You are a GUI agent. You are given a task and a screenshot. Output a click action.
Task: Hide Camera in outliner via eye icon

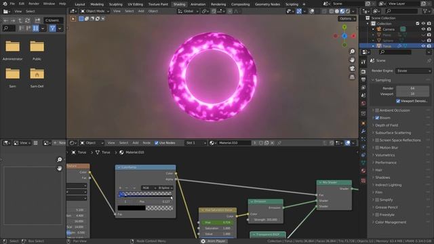[423, 29]
